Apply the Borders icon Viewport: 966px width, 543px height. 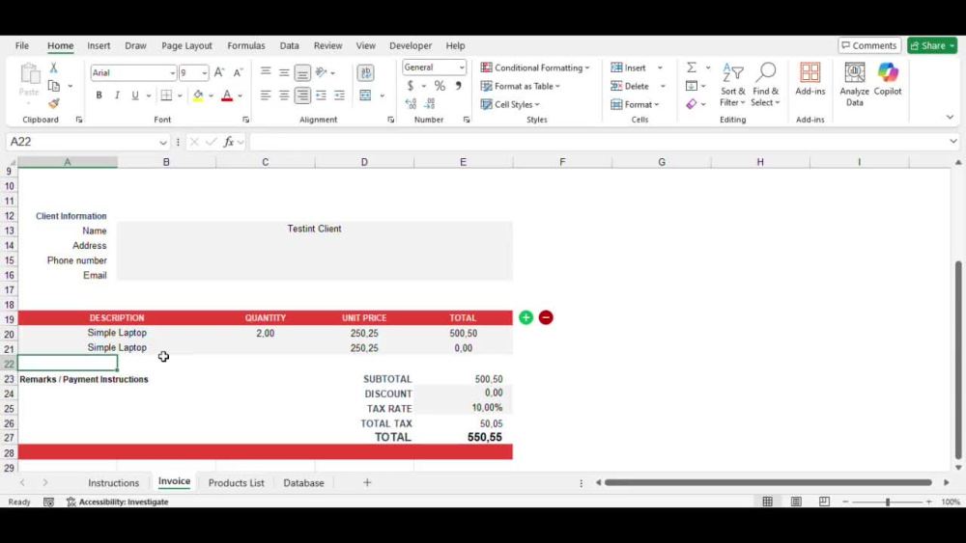click(x=166, y=95)
